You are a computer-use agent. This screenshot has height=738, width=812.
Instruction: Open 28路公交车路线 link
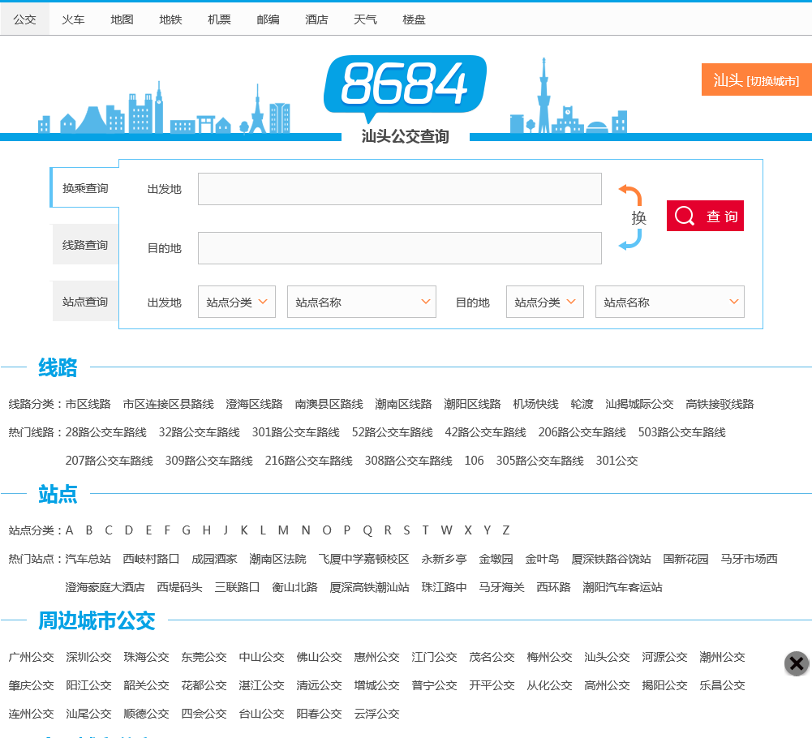(x=105, y=432)
